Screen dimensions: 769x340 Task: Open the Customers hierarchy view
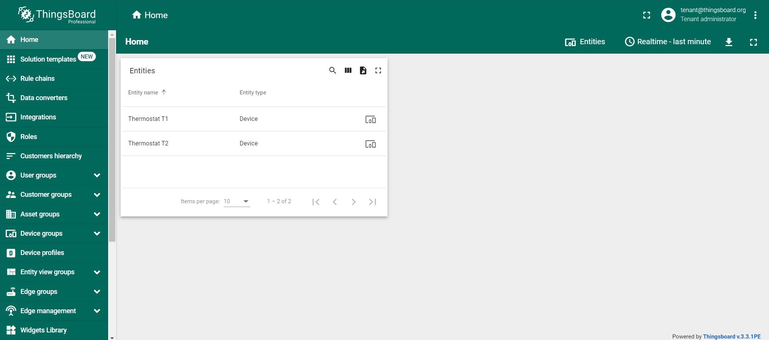[x=51, y=156]
